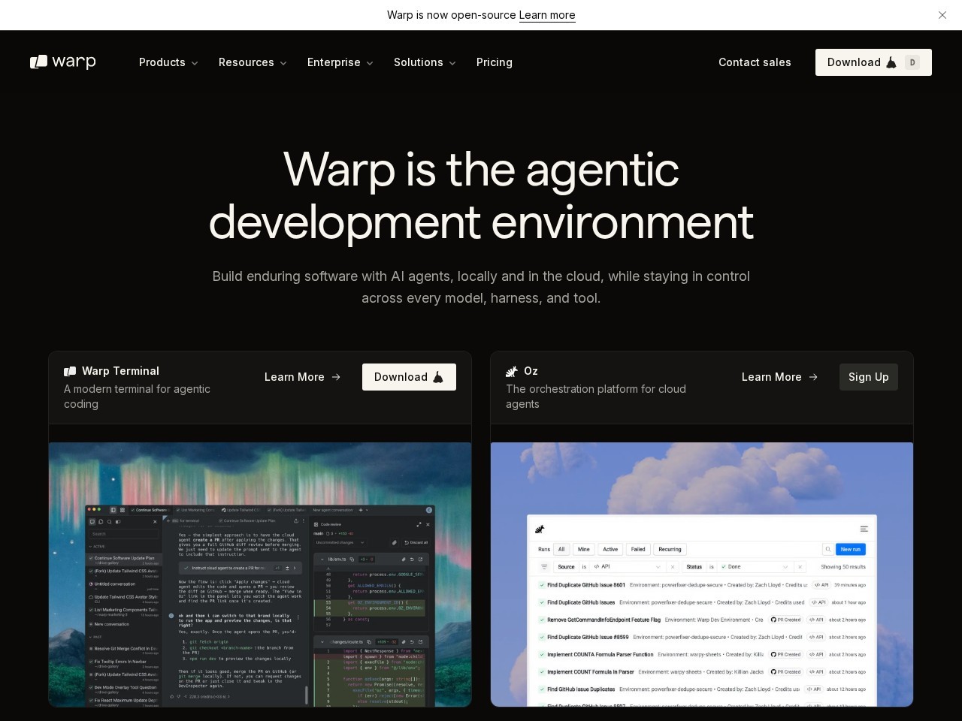Expand the Solutions menu
This screenshot has width=962, height=721.
click(425, 62)
